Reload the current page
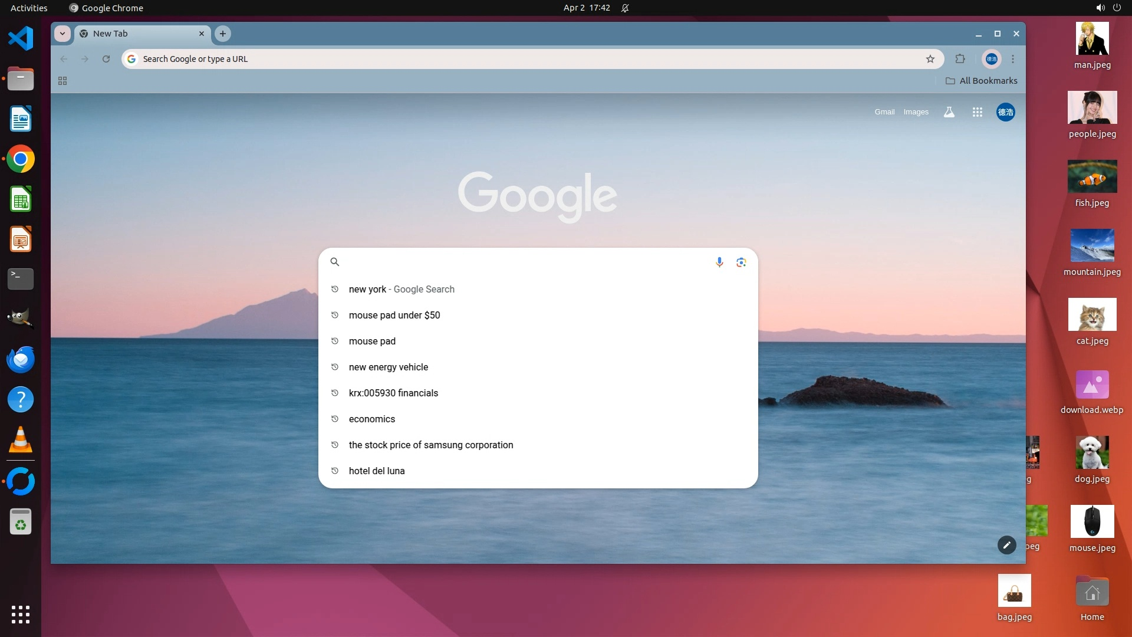Screen dimensions: 1132x637 (x=106, y=59)
